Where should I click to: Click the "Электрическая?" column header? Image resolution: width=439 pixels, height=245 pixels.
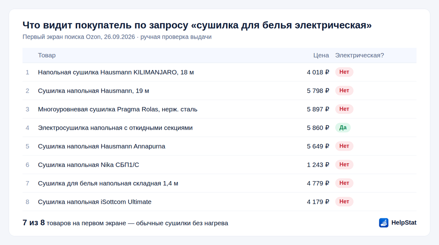360,55
